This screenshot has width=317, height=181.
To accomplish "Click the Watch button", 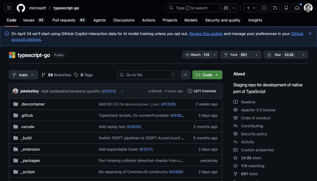I will pyautogui.click(x=197, y=55).
